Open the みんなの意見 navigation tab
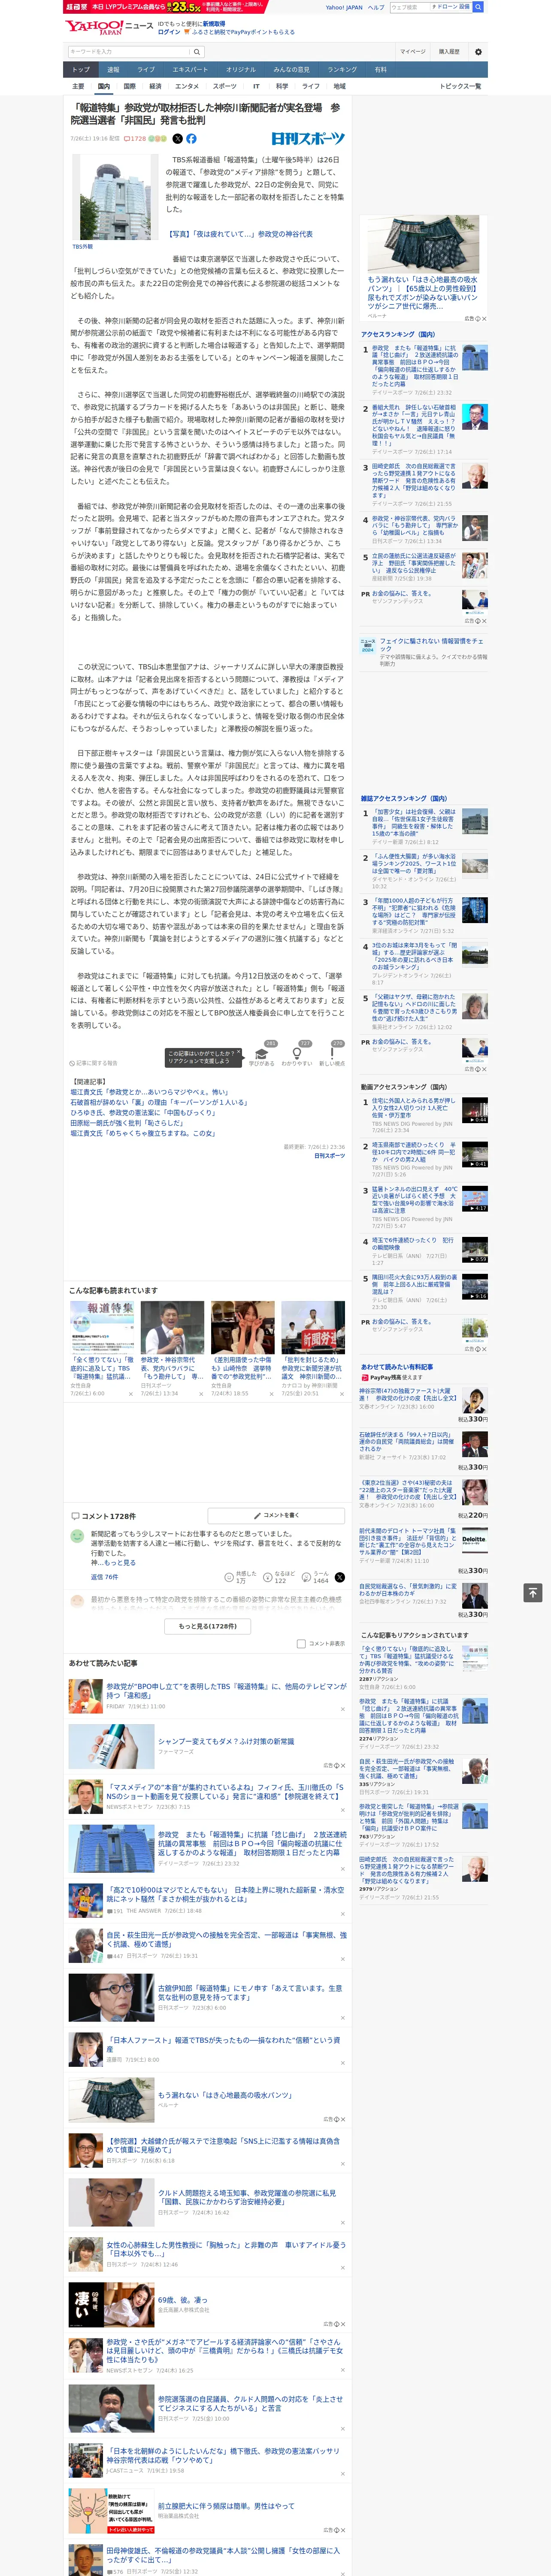This screenshot has height=2576, width=551. click(291, 70)
